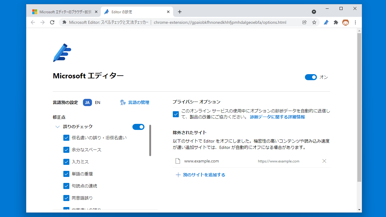Maximize the Chrome window
This screenshot has height=217, width=386.
(x=341, y=8)
